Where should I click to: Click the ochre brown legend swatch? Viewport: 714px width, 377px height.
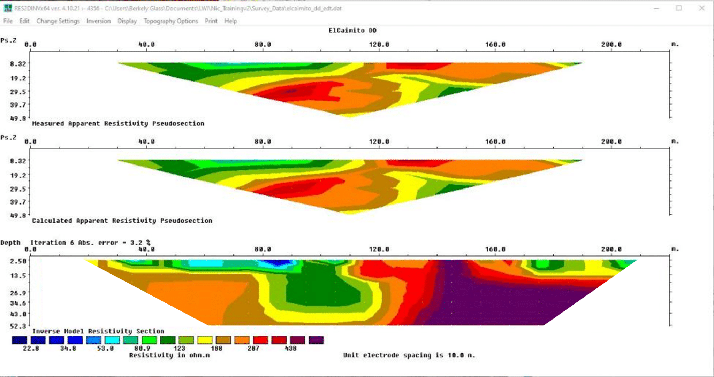click(x=223, y=340)
